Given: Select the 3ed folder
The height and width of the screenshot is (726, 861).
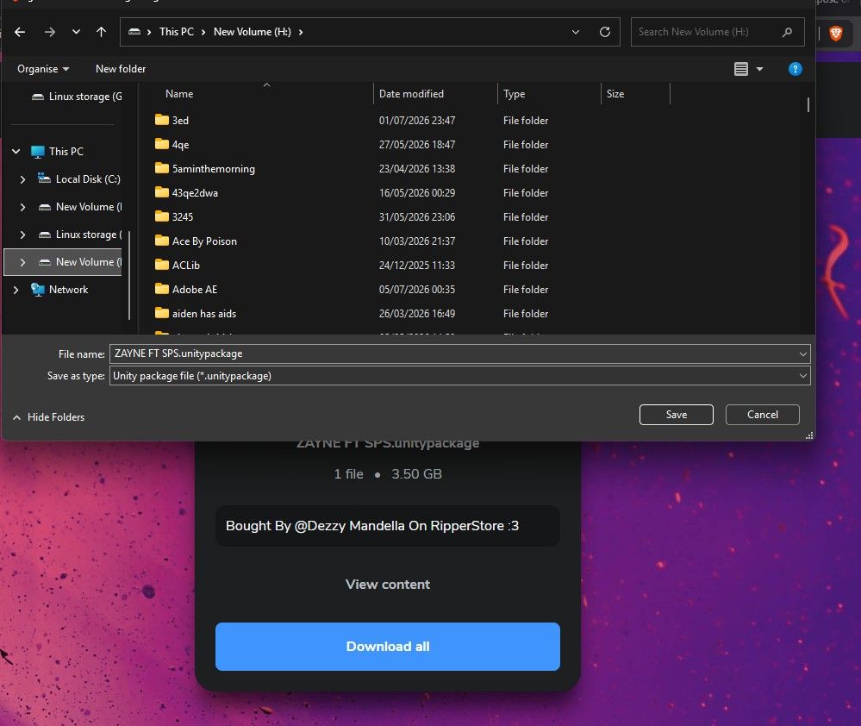Looking at the screenshot, I should coord(172,120).
